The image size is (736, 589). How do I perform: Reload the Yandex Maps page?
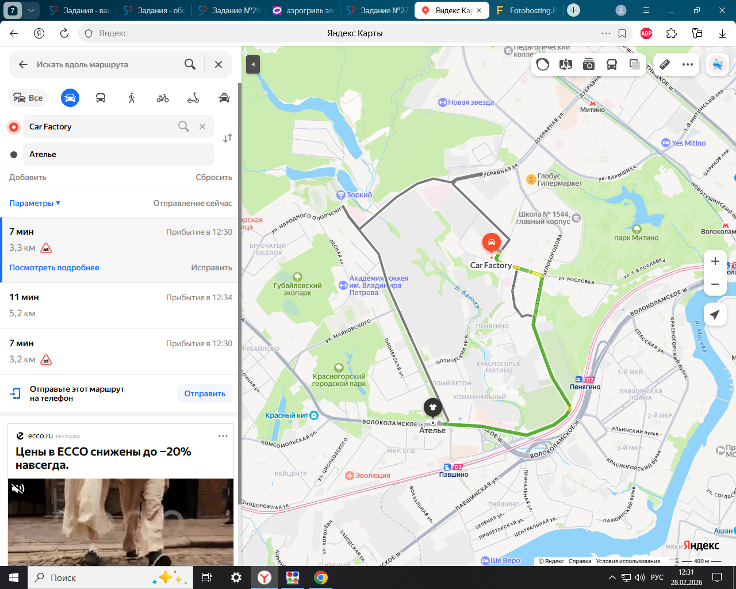pos(64,33)
